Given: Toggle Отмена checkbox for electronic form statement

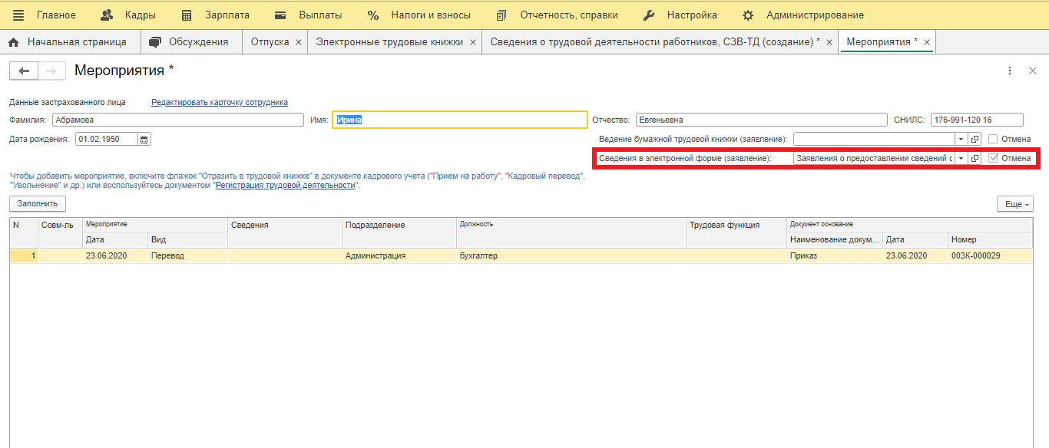Looking at the screenshot, I should [993, 159].
